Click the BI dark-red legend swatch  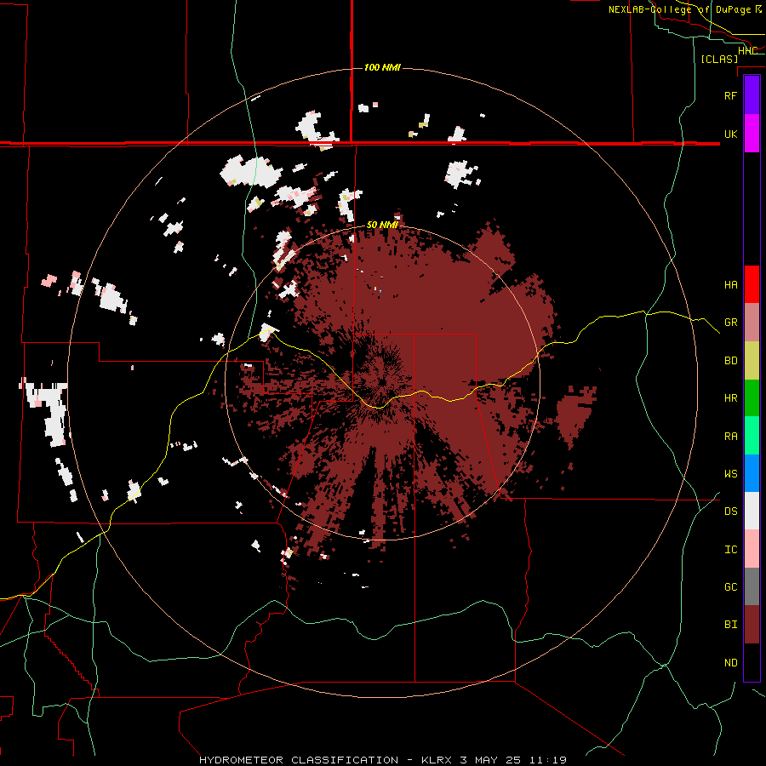click(x=752, y=625)
